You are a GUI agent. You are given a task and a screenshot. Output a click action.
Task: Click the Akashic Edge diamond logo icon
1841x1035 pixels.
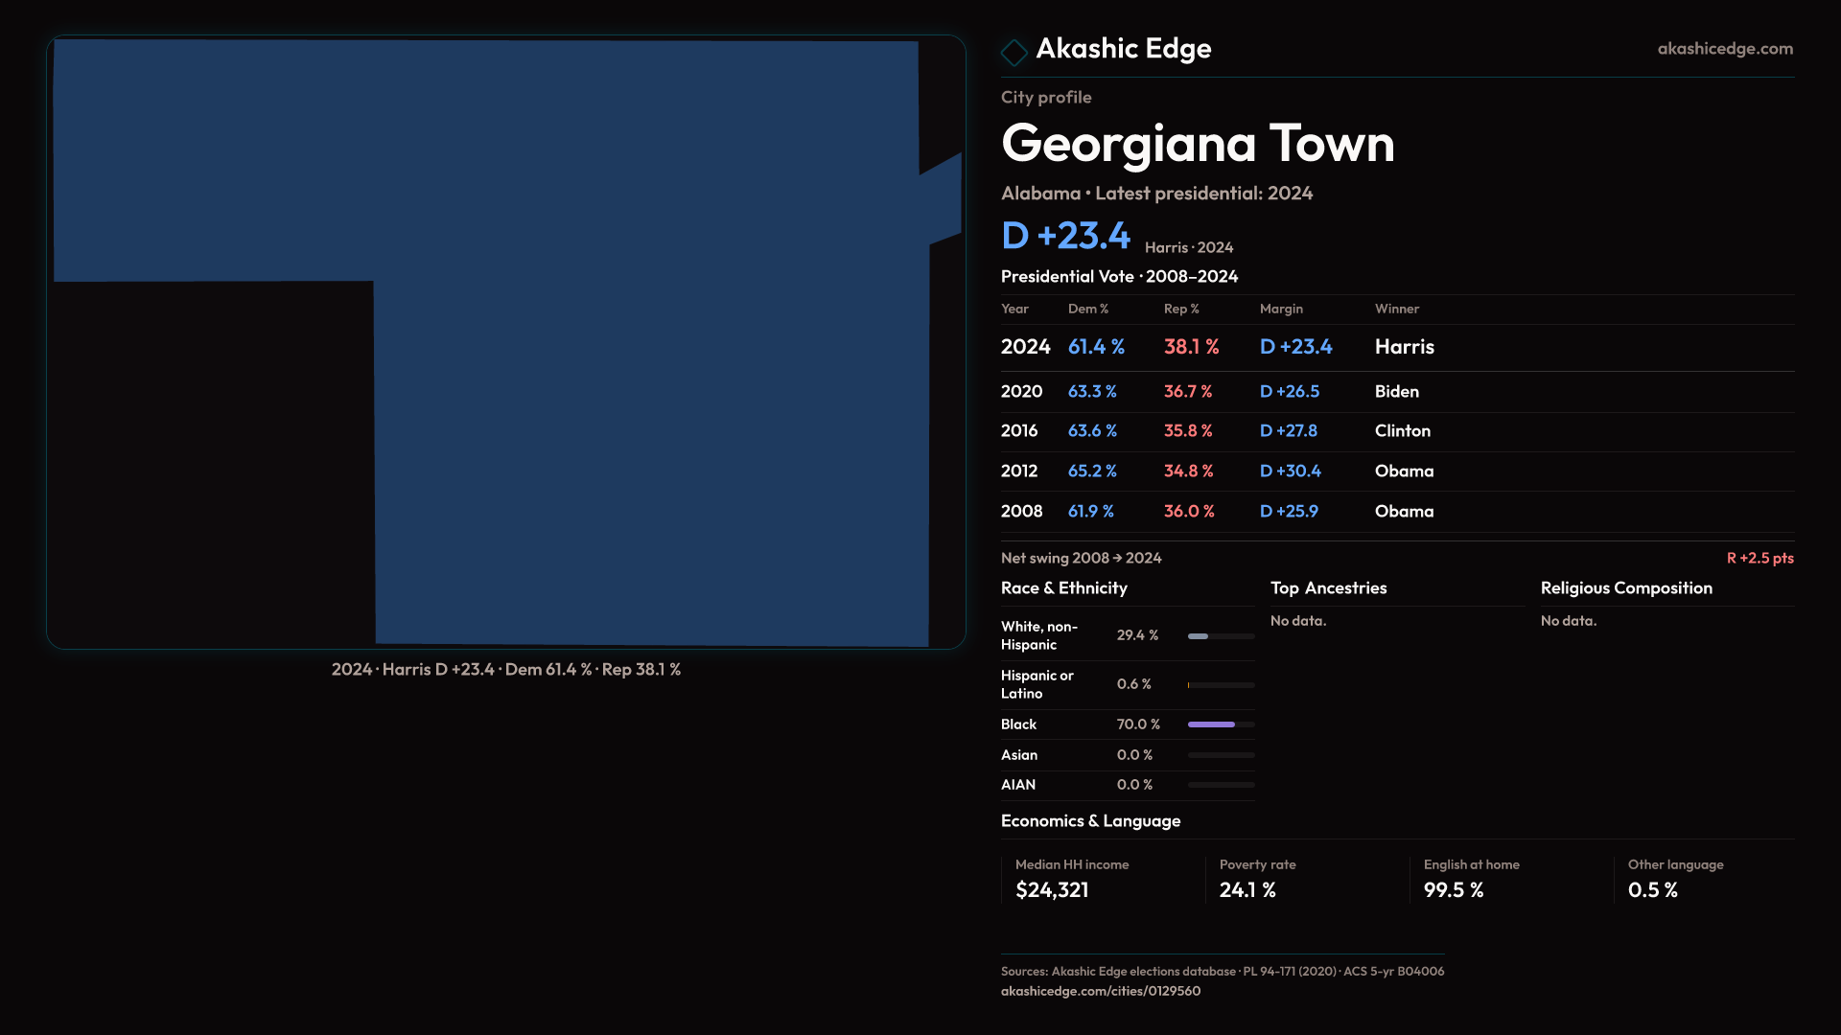[1014, 52]
